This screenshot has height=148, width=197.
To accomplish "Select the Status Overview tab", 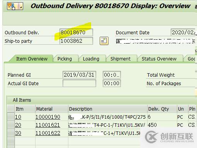I will click(x=159, y=59).
